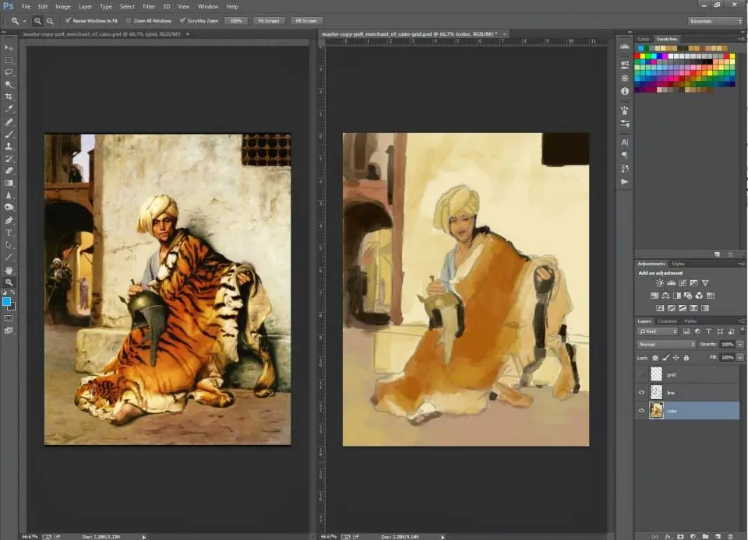Screen dimensions: 748x540
Task: Select the Gradient tool
Action: pyautogui.click(x=9, y=183)
